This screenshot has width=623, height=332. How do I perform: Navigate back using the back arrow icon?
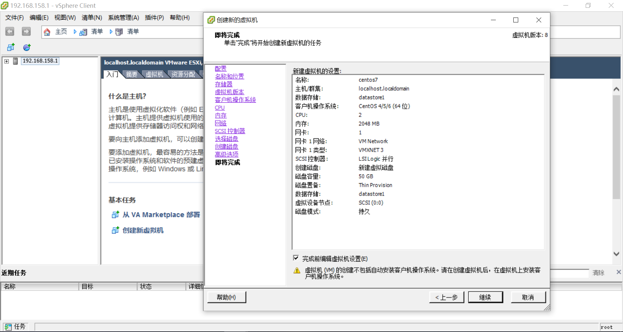pyautogui.click(x=9, y=31)
